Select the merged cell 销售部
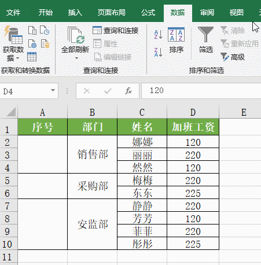Screen dimensions: 261x265 coord(93,154)
